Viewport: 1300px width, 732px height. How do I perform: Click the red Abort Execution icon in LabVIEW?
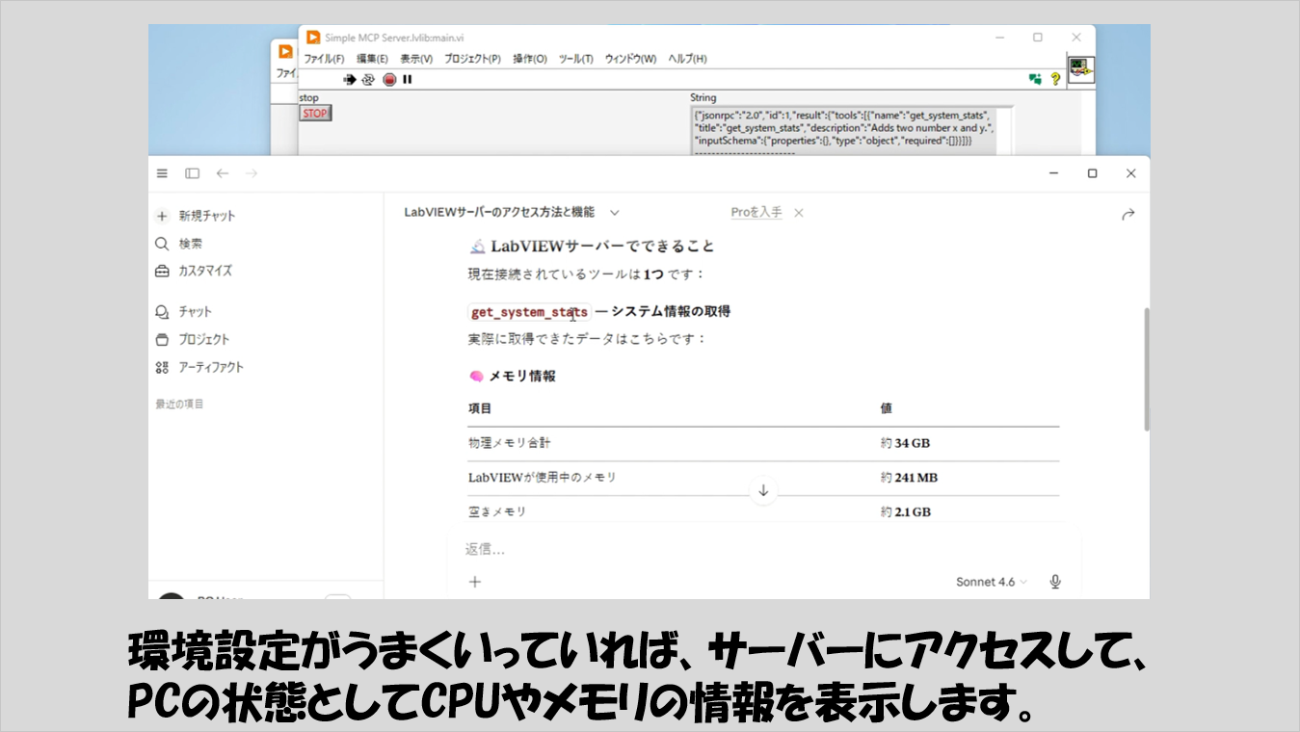point(389,80)
